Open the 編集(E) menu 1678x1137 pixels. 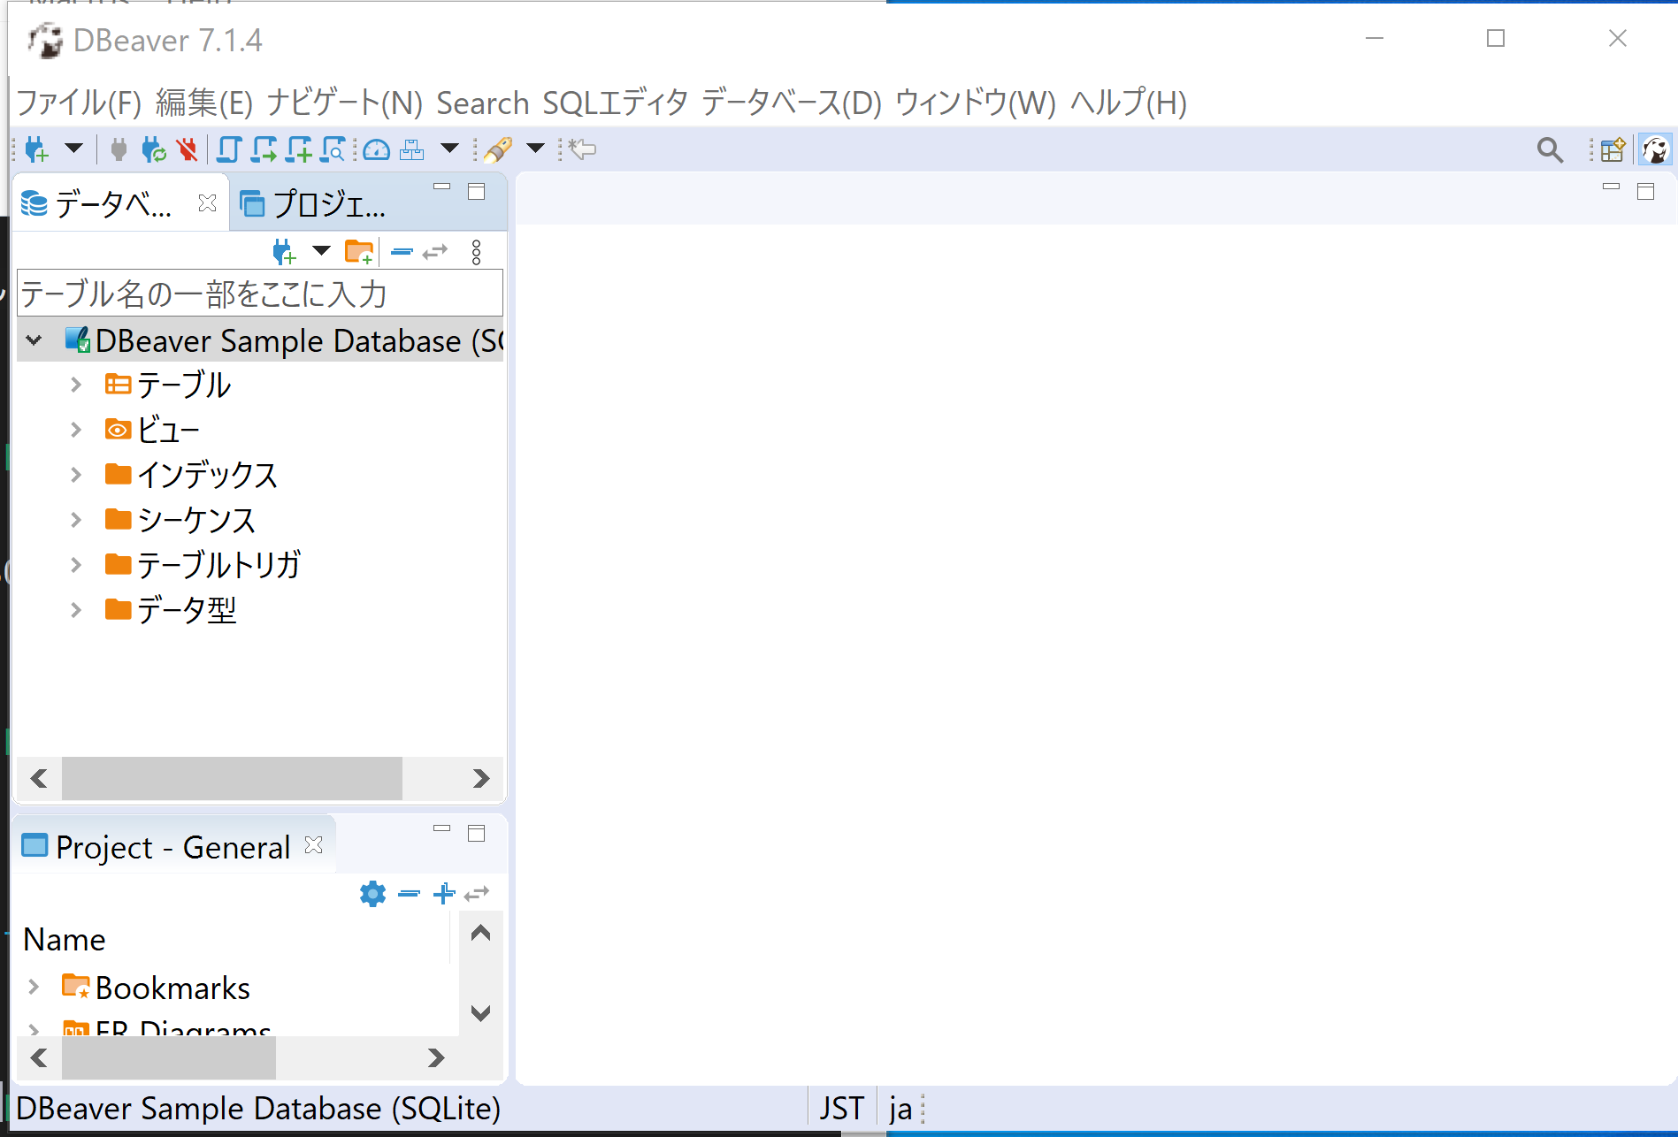coord(204,103)
